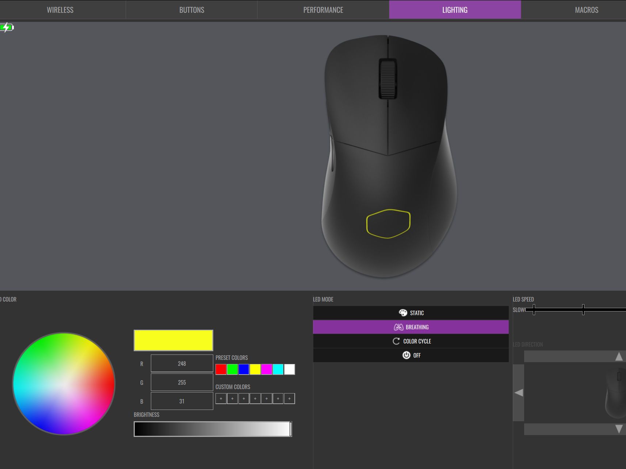Click the R value input field
This screenshot has width=626, height=469.
click(x=182, y=364)
